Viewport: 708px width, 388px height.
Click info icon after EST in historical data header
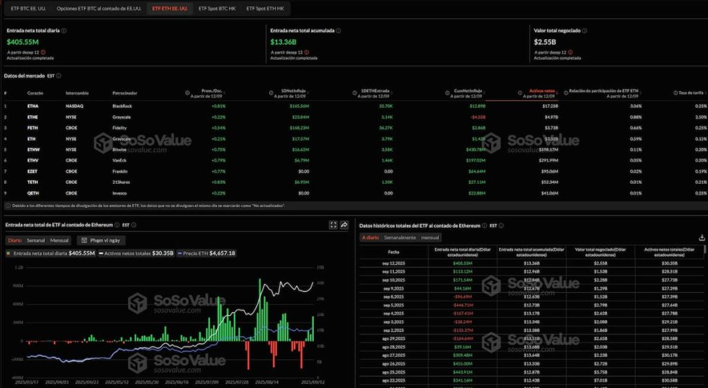tap(501, 225)
